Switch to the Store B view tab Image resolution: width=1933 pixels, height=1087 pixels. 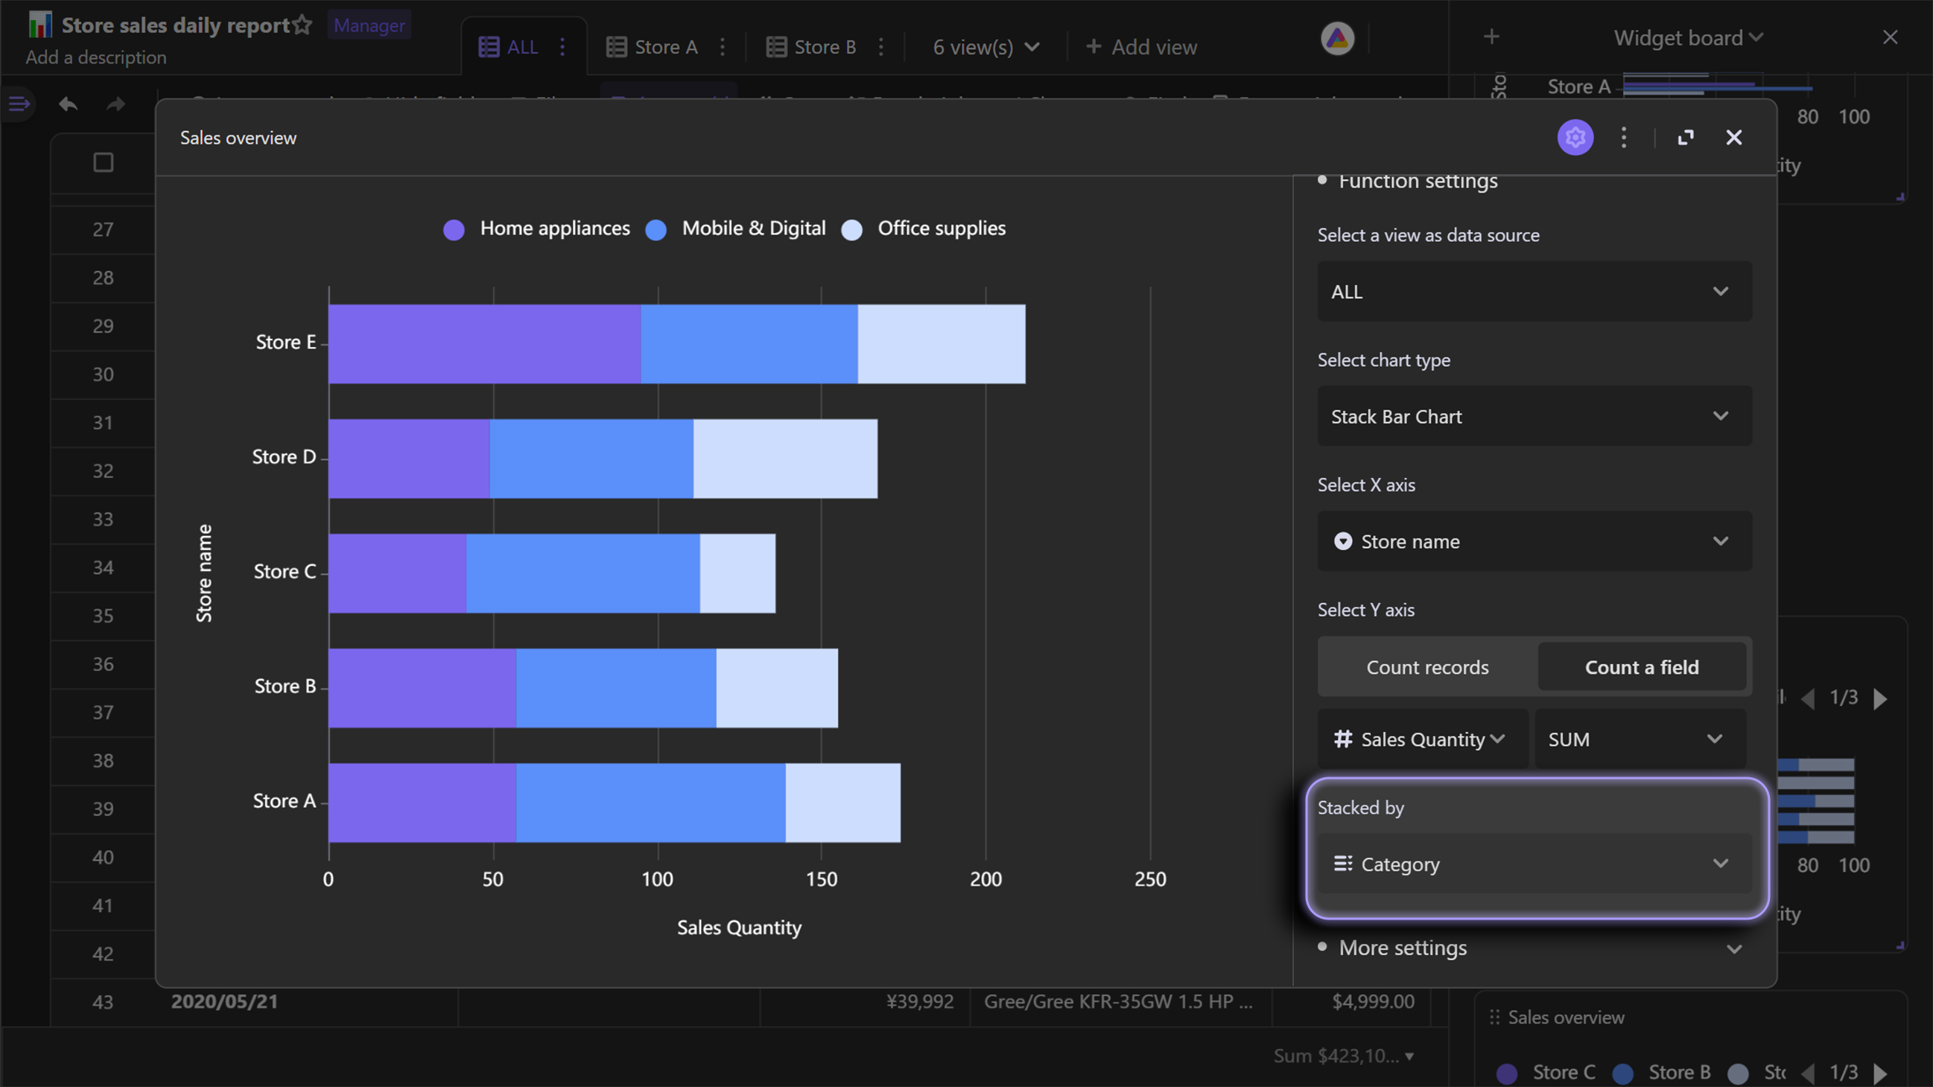click(x=810, y=46)
